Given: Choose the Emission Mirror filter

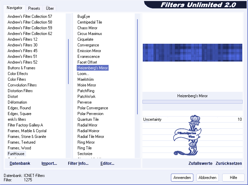Looking at the screenshot, I should click(x=89, y=51).
